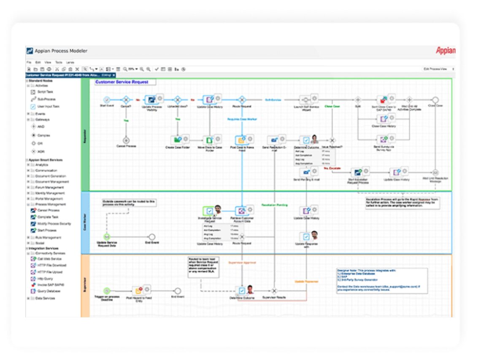The width and height of the screenshot is (481, 363).
Task: Expand the Analytics folder
Action: click(x=28, y=165)
